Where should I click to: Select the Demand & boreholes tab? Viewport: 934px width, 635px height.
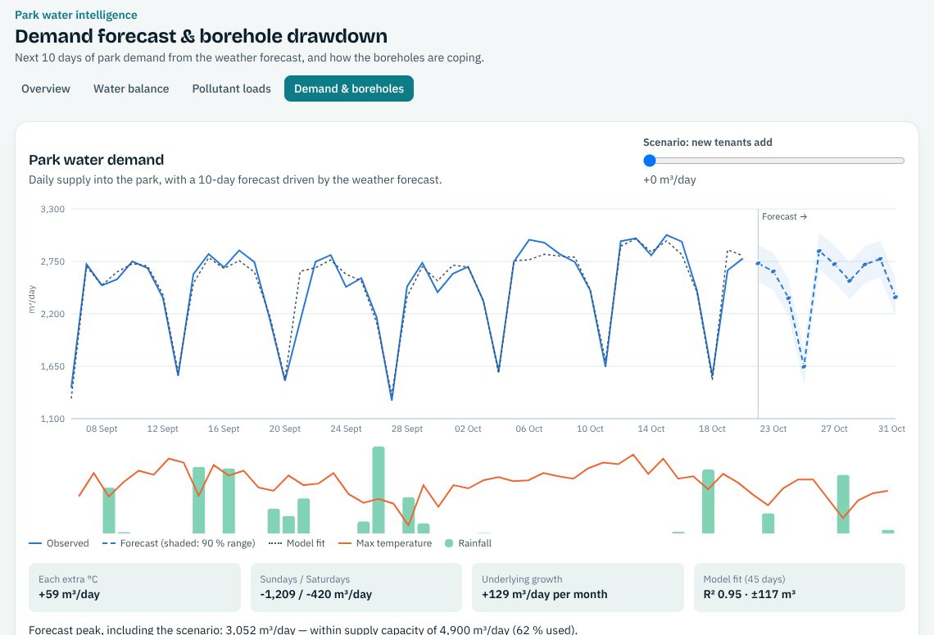click(349, 88)
